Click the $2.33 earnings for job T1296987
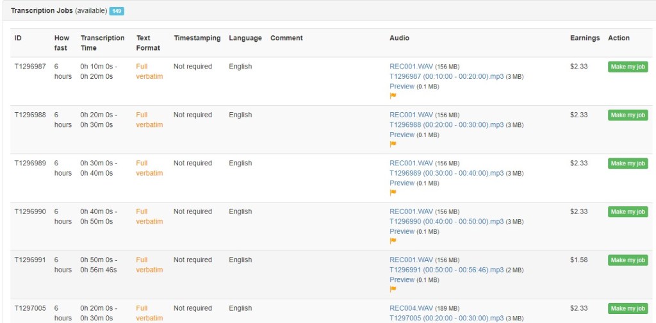656x323 pixels. (579, 67)
